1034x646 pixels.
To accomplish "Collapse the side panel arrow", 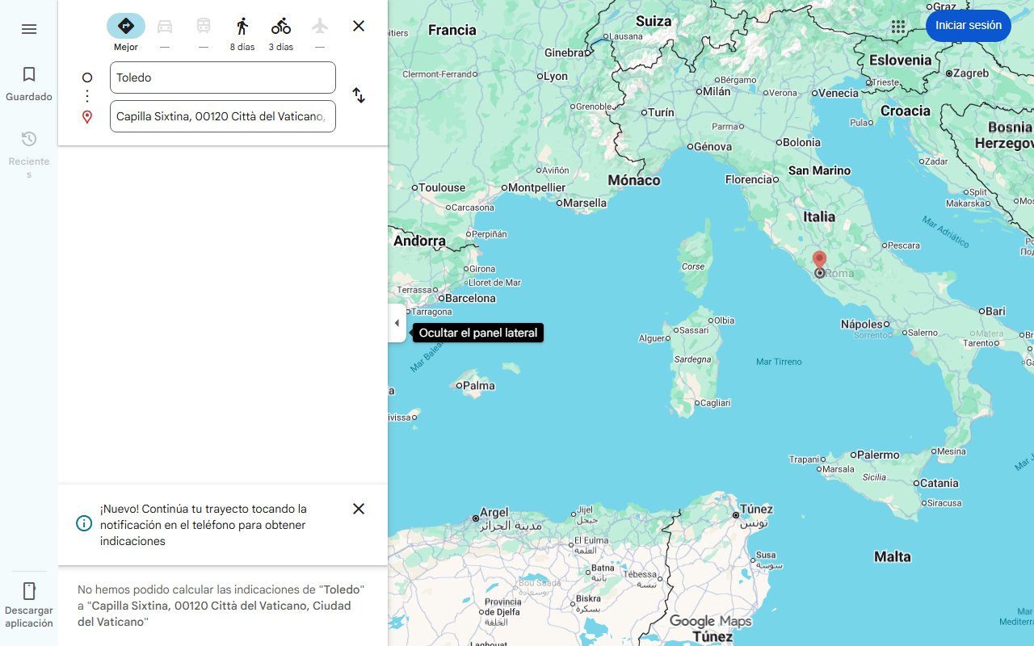I will pyautogui.click(x=397, y=323).
